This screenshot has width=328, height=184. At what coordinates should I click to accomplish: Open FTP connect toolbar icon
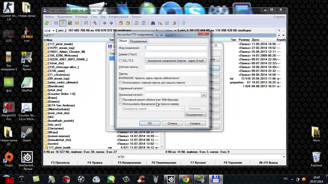pyautogui.click(x=137, y=23)
